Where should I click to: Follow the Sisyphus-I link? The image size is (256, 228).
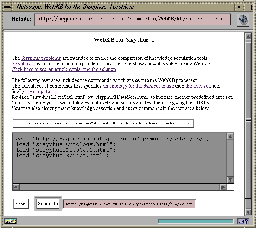[x=23, y=63]
